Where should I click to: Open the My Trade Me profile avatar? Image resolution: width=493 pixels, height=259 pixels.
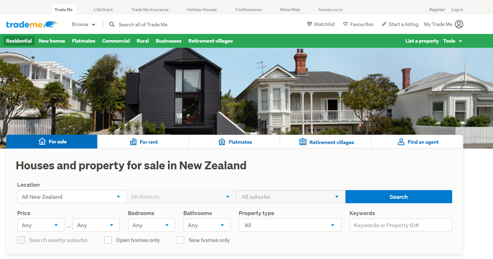[x=459, y=24]
